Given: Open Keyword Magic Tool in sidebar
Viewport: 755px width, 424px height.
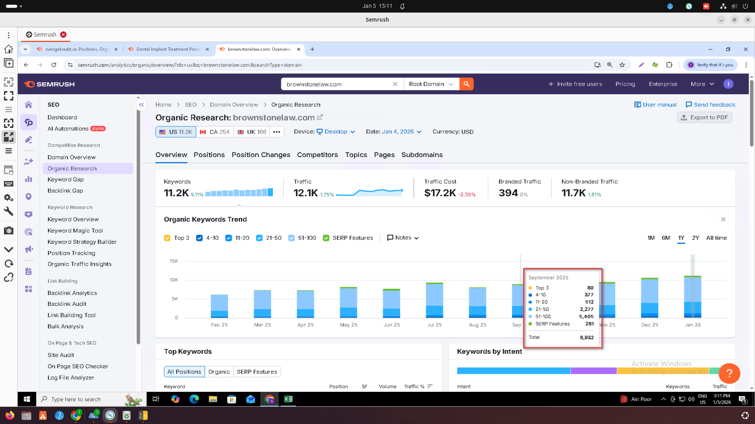Looking at the screenshot, I should click(x=75, y=230).
